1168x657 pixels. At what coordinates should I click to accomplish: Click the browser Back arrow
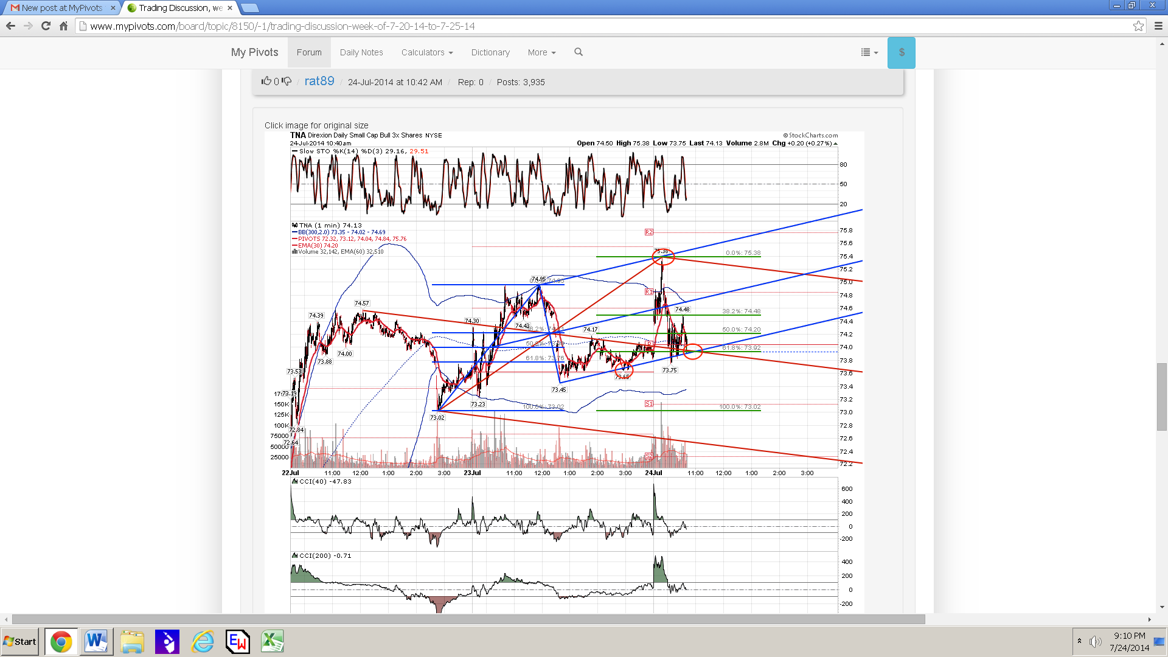(x=10, y=26)
